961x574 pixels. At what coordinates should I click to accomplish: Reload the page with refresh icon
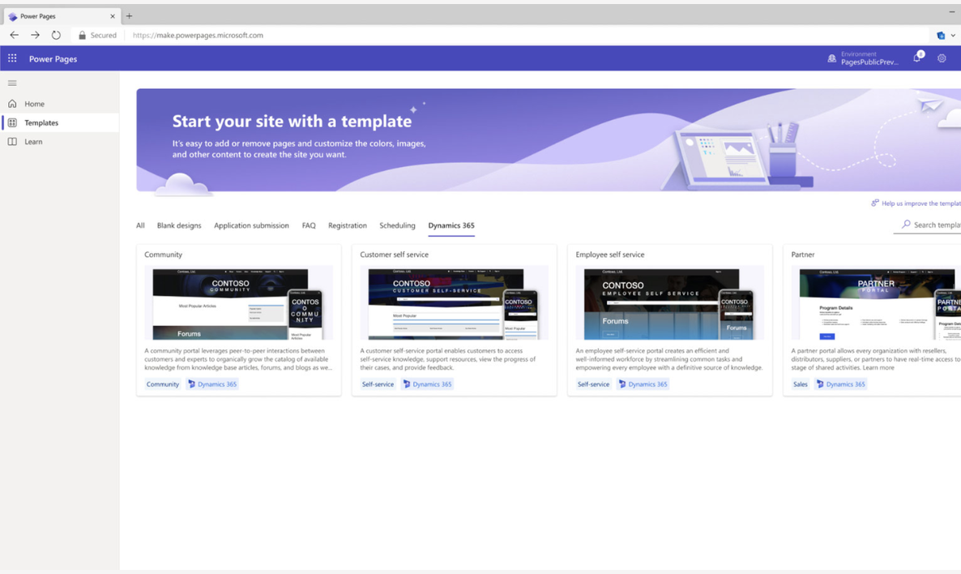tap(56, 35)
